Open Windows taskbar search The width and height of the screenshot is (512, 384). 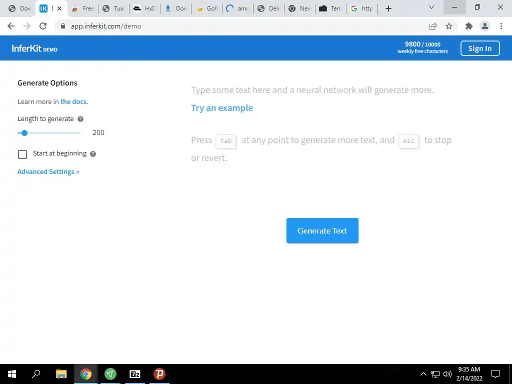36,374
